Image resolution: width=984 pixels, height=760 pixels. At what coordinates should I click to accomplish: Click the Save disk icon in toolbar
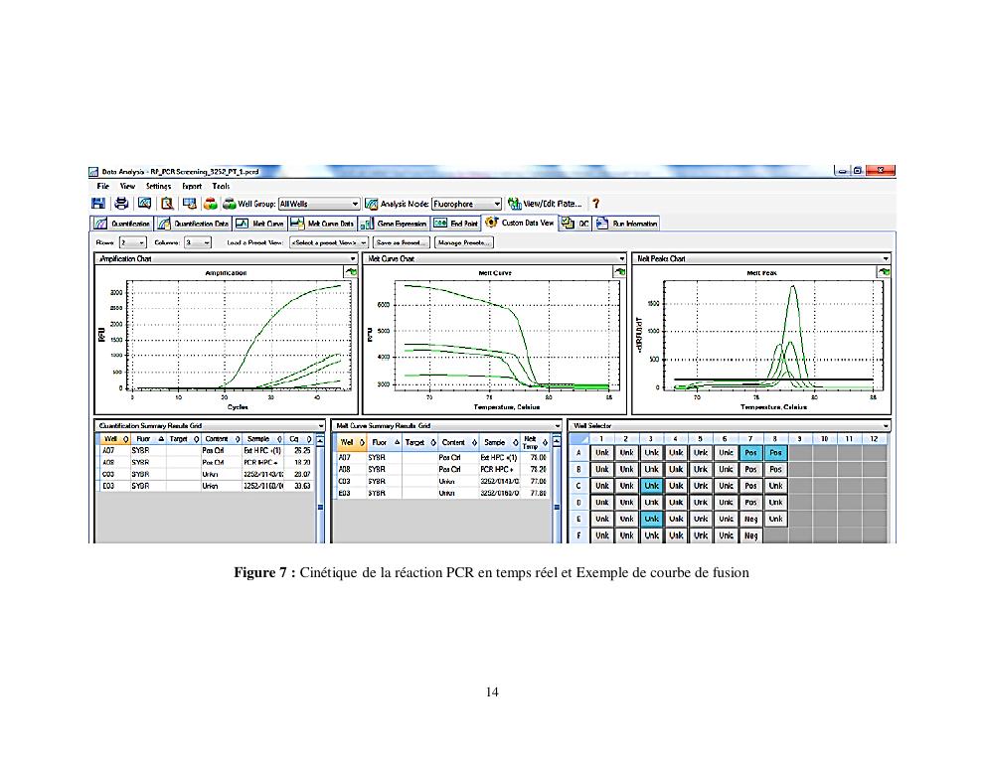(98, 204)
